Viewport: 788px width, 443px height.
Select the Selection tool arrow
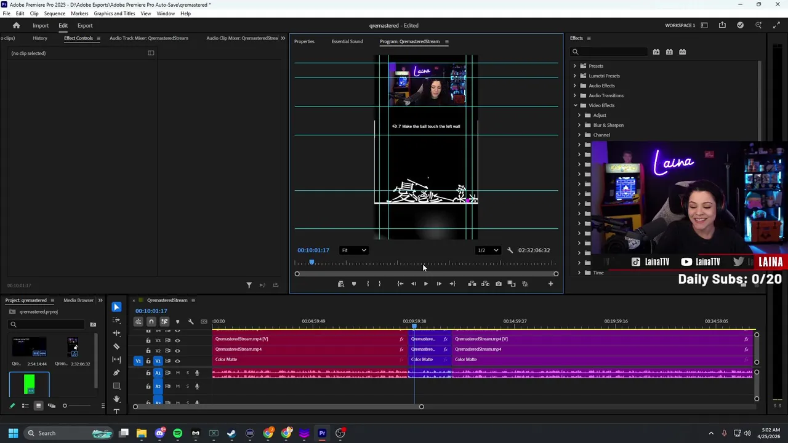click(116, 307)
